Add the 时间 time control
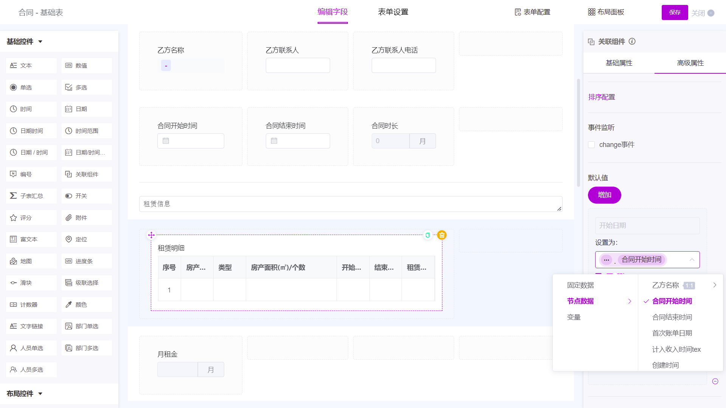The width and height of the screenshot is (726, 408). click(x=31, y=109)
